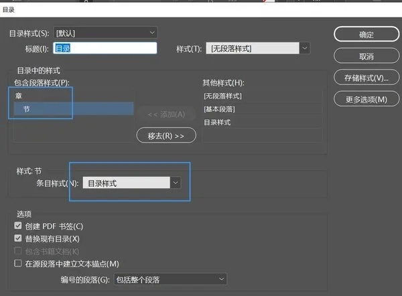Click the 标题 input field
Image resolution: width=402 pixels, height=296 pixels.
(x=105, y=48)
